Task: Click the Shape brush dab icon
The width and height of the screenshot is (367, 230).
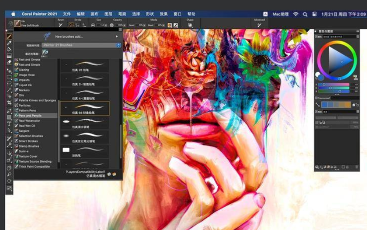Action: pos(190,25)
